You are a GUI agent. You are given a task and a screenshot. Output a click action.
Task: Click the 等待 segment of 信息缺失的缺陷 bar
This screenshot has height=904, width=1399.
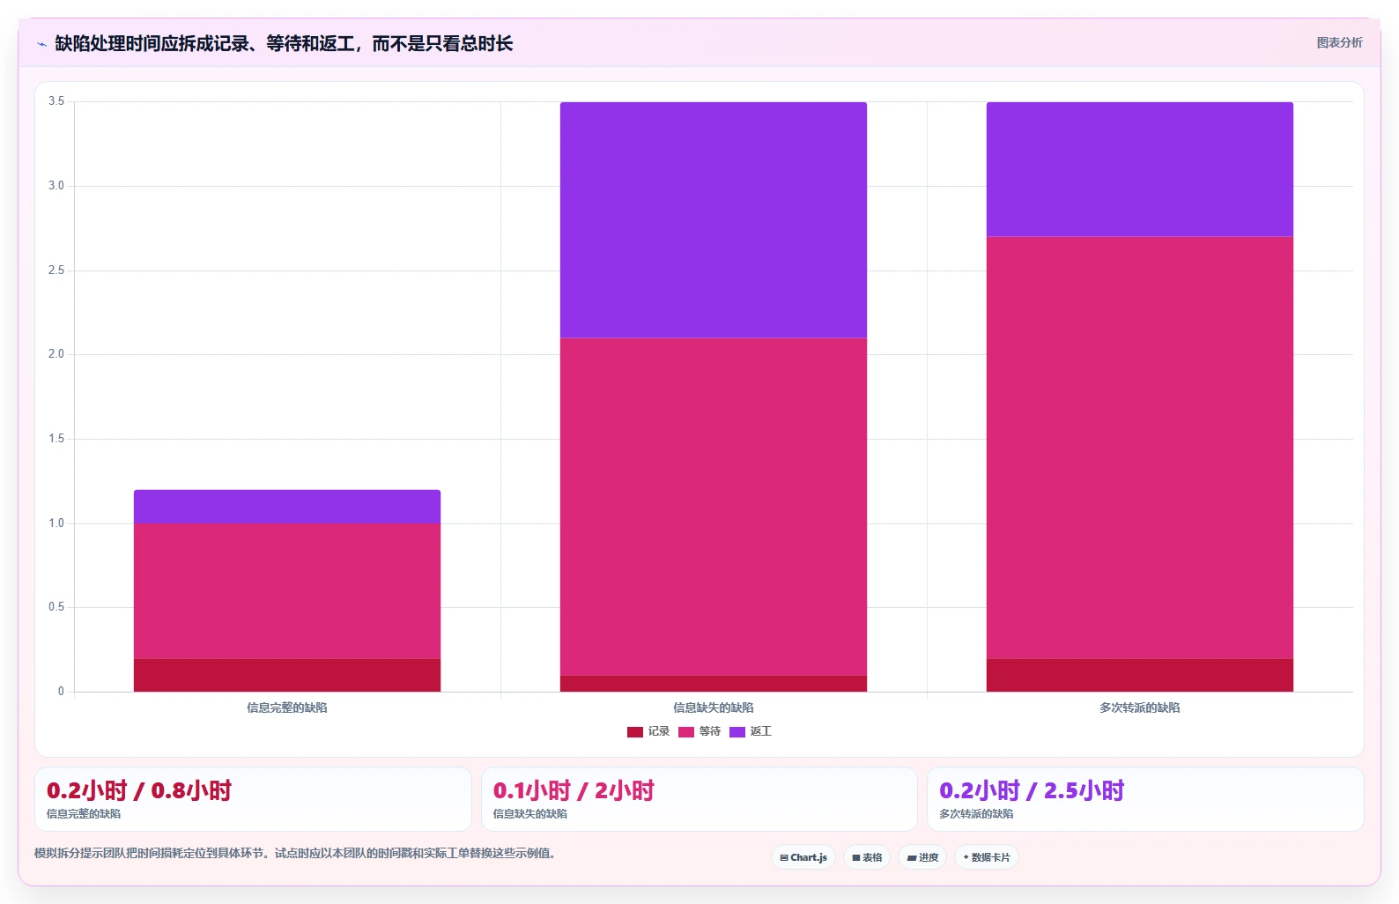tap(714, 507)
